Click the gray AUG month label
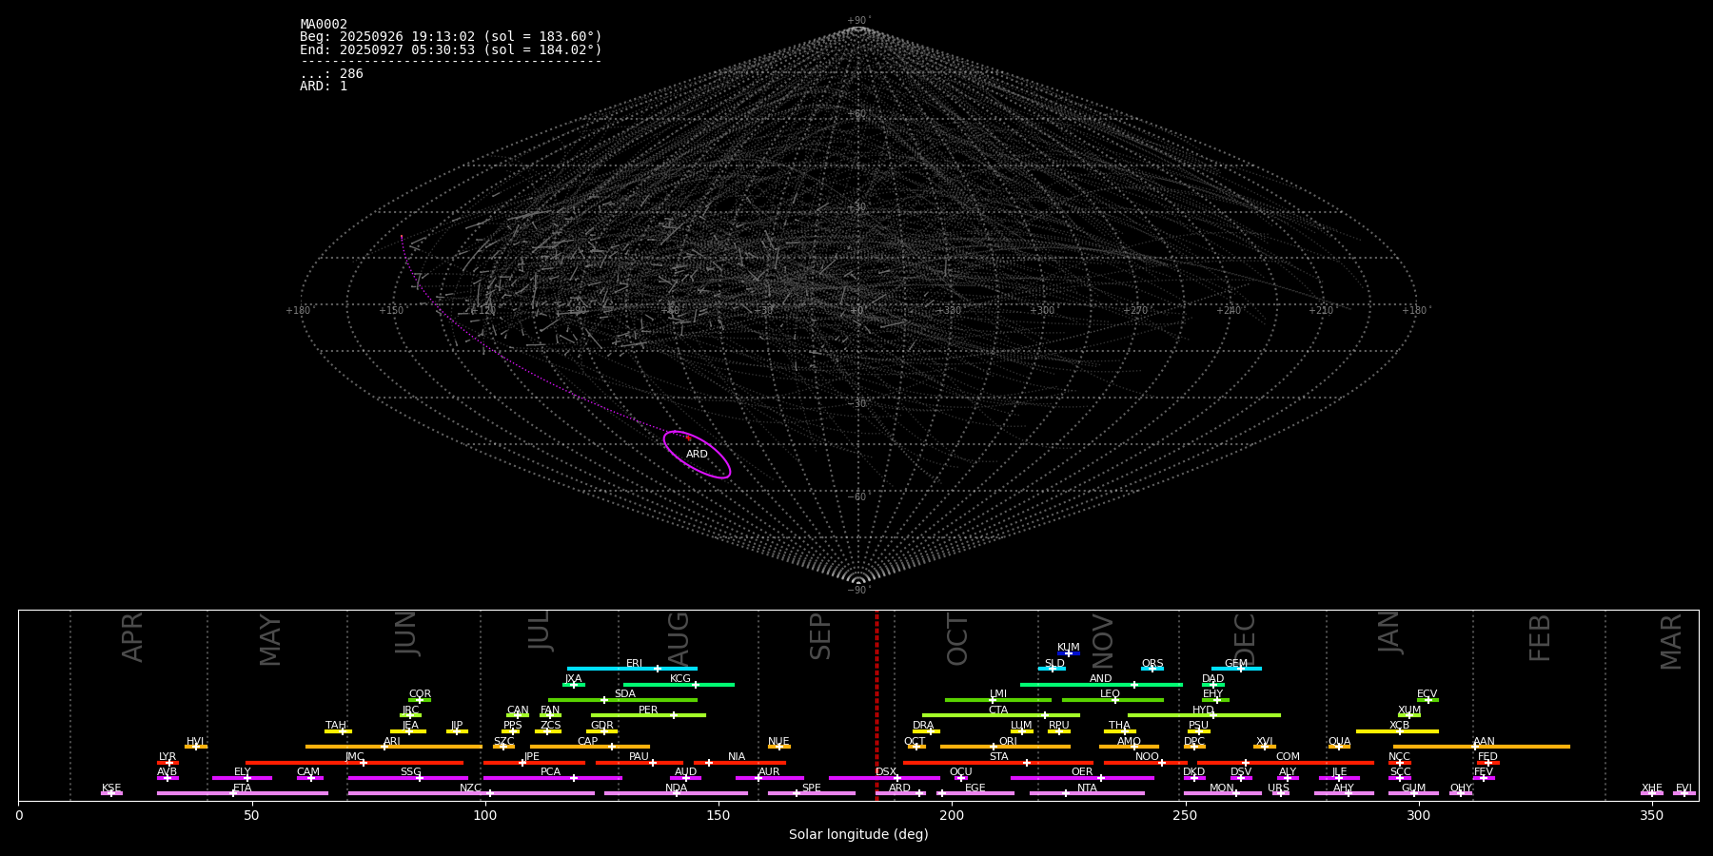The image size is (1713, 856). click(x=679, y=637)
